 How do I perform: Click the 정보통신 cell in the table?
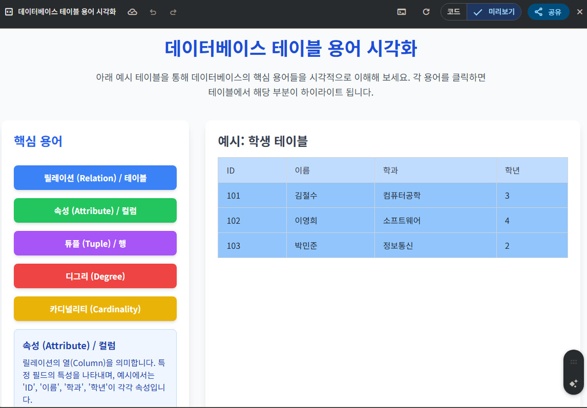coord(398,246)
